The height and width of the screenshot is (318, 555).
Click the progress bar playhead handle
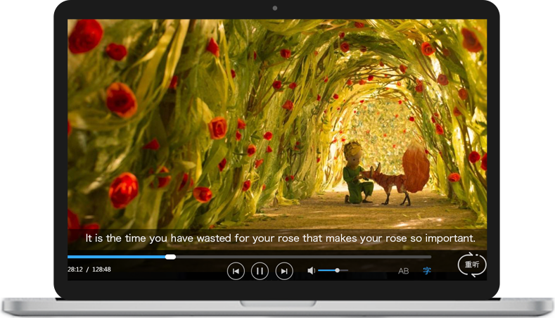170,257
